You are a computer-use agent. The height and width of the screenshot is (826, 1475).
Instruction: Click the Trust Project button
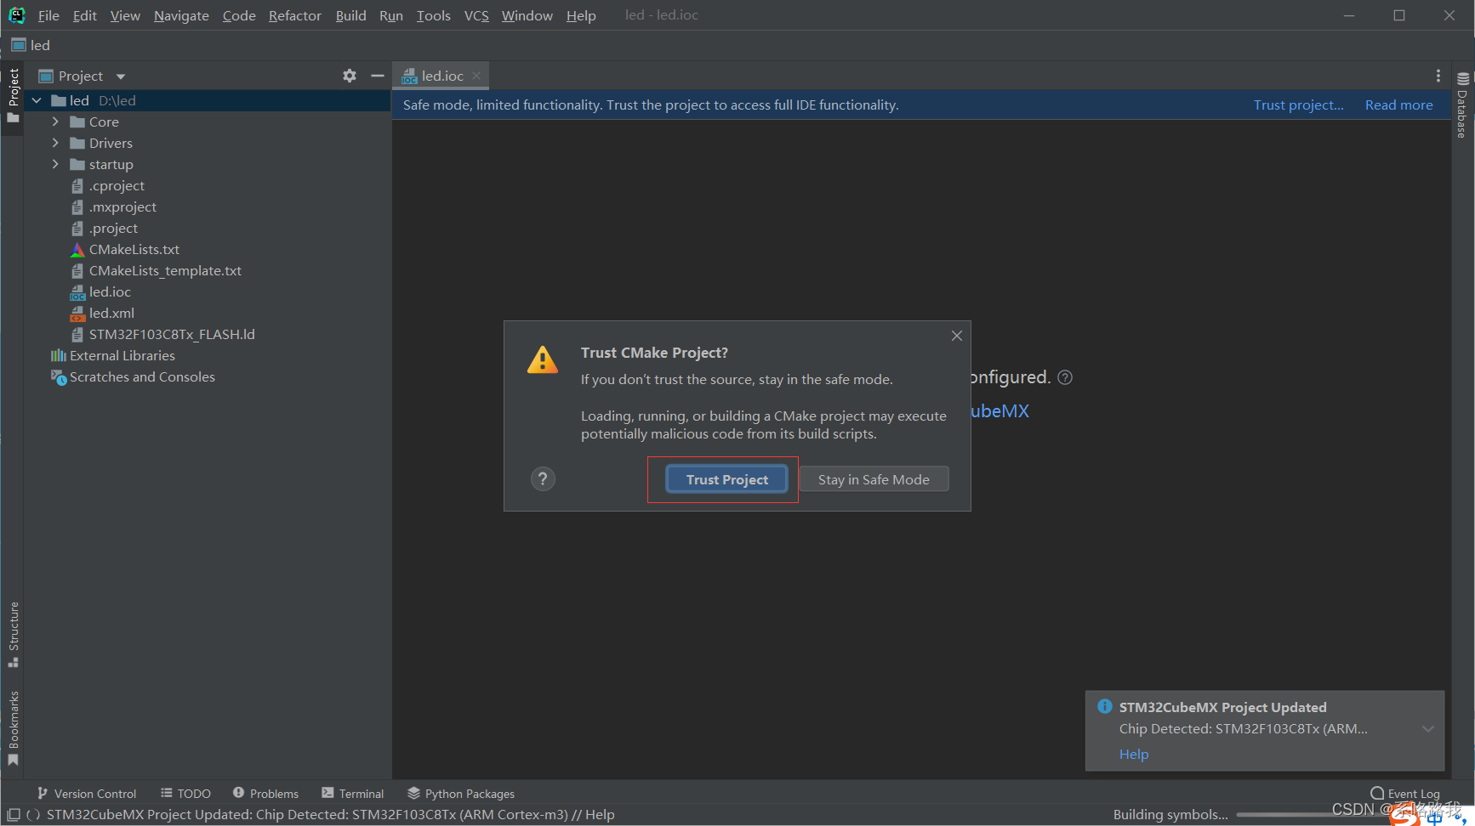727,479
